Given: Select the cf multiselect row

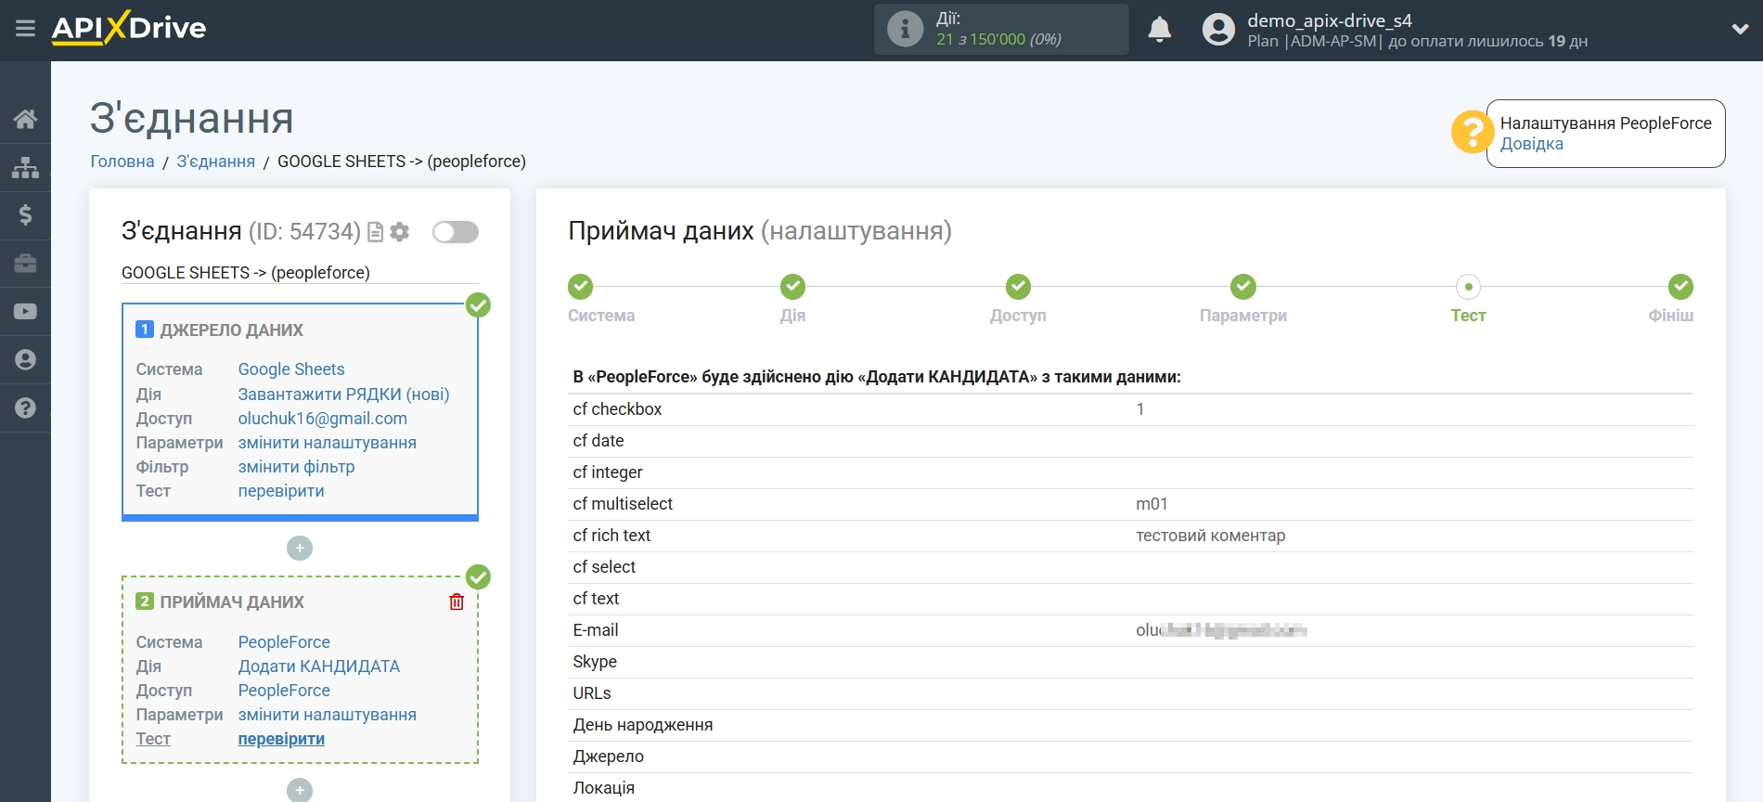Looking at the screenshot, I should coord(1130,504).
